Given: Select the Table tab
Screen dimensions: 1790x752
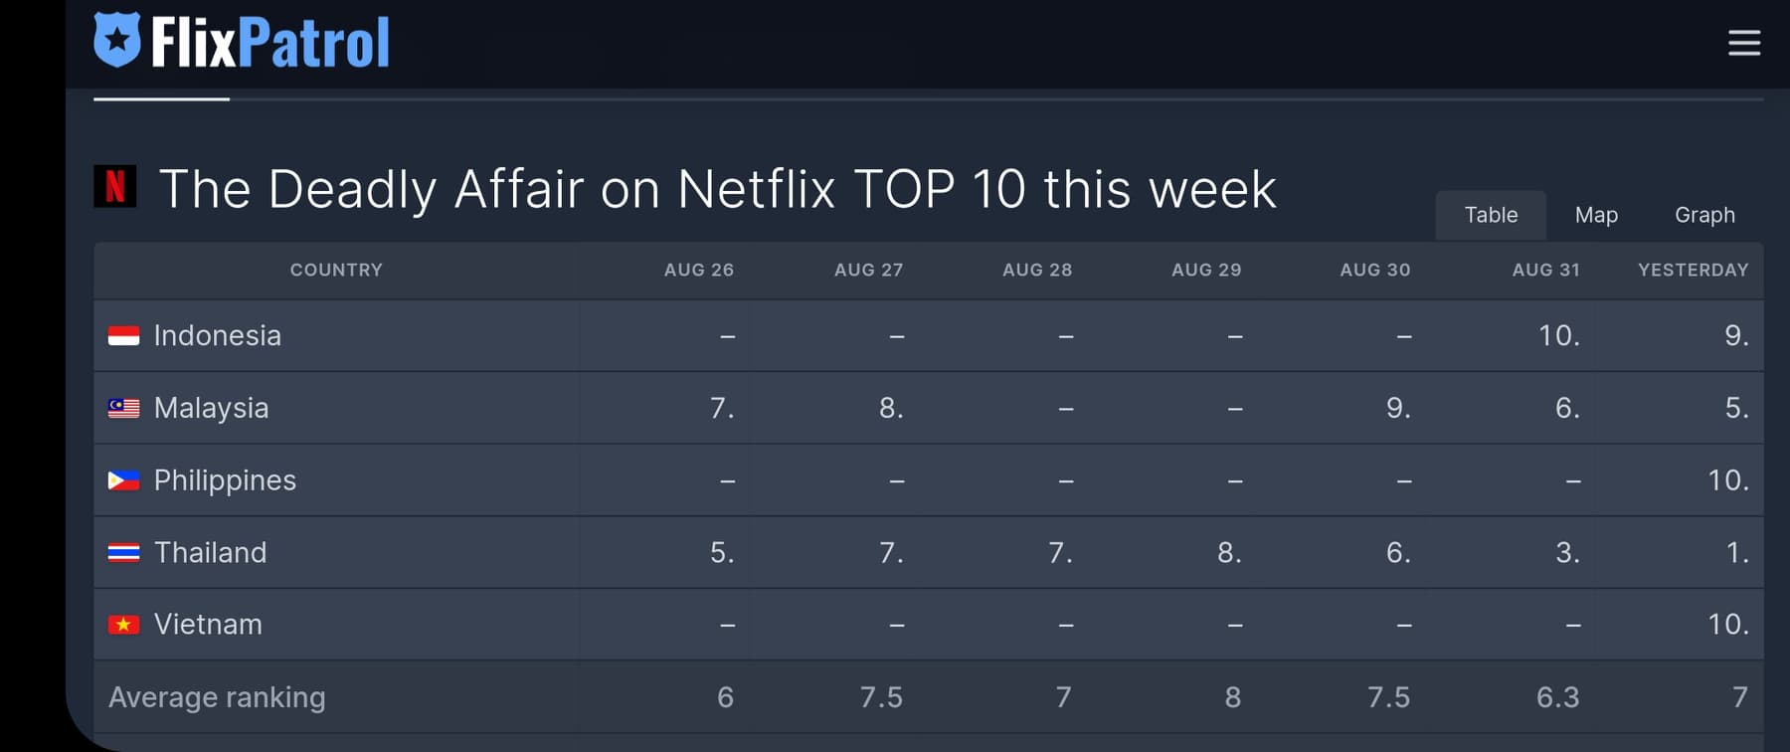Looking at the screenshot, I should click(1491, 215).
